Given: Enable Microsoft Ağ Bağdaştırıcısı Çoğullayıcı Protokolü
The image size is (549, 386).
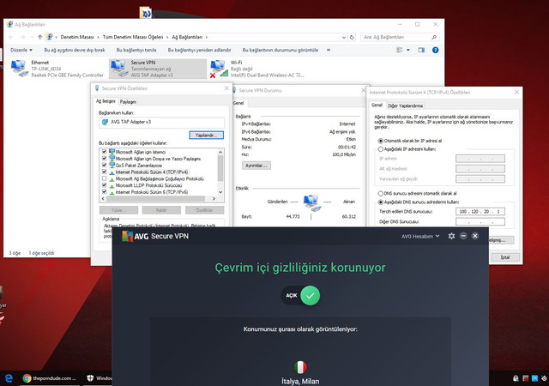Looking at the screenshot, I should [104, 178].
